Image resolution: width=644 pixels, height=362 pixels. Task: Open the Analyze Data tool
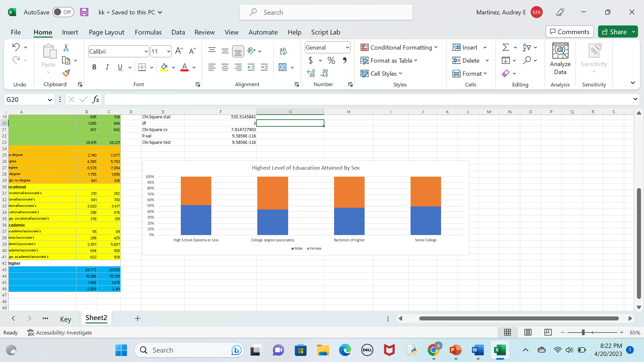pyautogui.click(x=560, y=59)
